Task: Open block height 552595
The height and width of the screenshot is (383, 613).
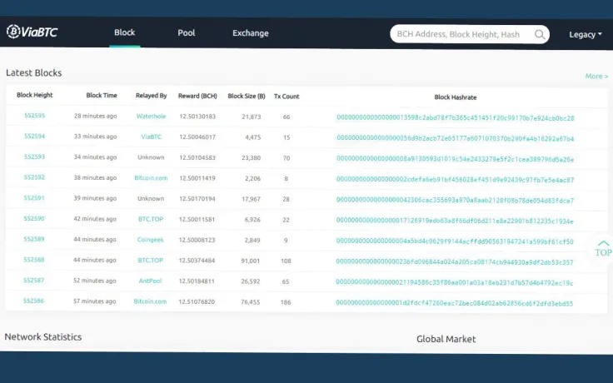Action: click(34, 115)
